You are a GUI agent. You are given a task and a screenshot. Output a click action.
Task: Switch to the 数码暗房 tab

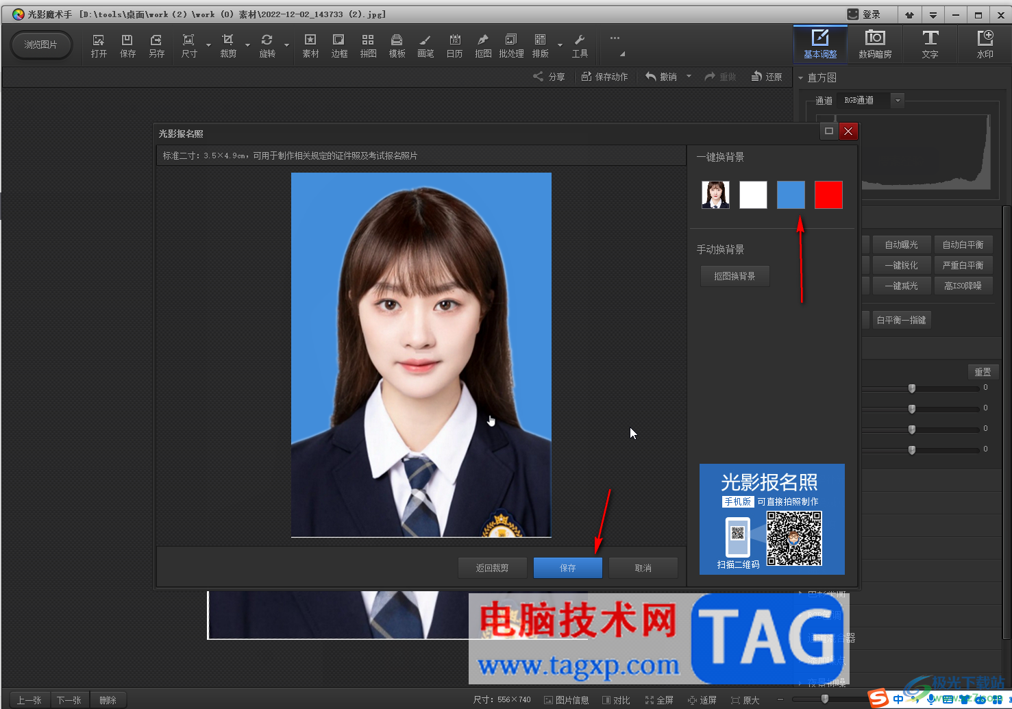click(x=875, y=44)
